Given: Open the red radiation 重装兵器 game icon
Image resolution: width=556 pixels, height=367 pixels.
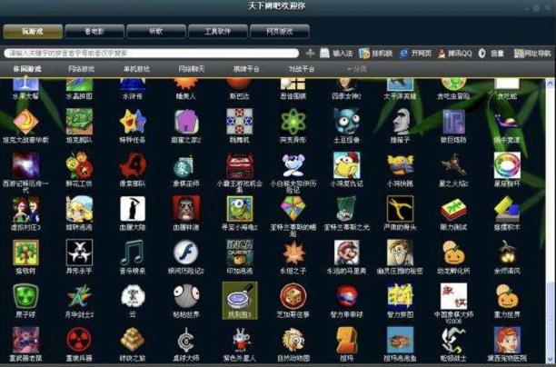Looking at the screenshot, I should [x=79, y=340].
